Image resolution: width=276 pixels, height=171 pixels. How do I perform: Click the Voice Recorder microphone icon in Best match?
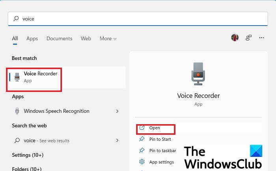(x=17, y=77)
